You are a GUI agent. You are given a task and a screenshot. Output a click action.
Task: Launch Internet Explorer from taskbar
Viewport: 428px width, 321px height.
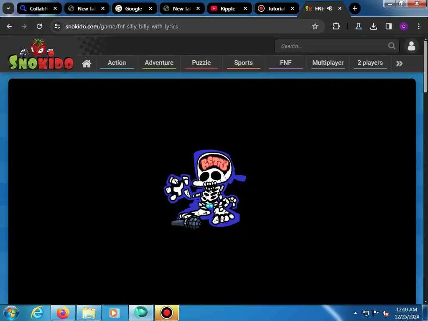[x=37, y=313]
